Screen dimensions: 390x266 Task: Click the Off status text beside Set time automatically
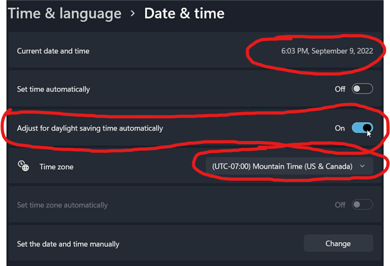pyautogui.click(x=340, y=89)
